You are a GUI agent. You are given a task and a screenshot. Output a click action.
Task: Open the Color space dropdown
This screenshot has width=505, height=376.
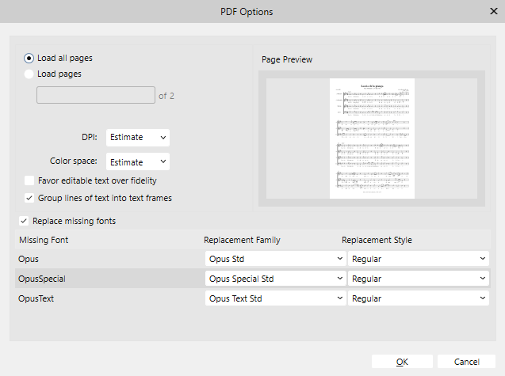[x=137, y=161]
